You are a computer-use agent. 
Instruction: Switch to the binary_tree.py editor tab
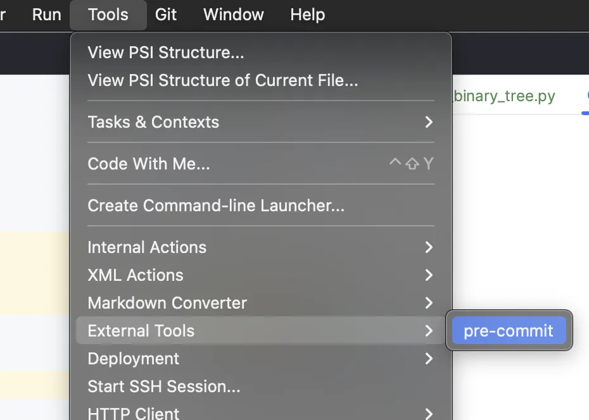click(504, 97)
